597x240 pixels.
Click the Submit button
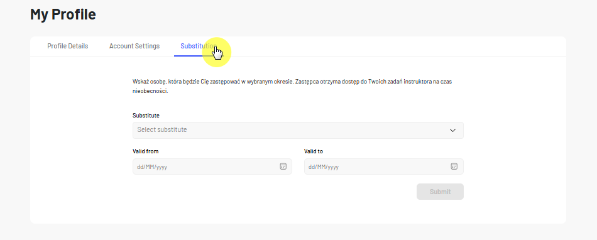[x=440, y=192]
